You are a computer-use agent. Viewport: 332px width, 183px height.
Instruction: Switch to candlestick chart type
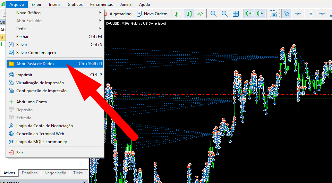click(x=189, y=14)
